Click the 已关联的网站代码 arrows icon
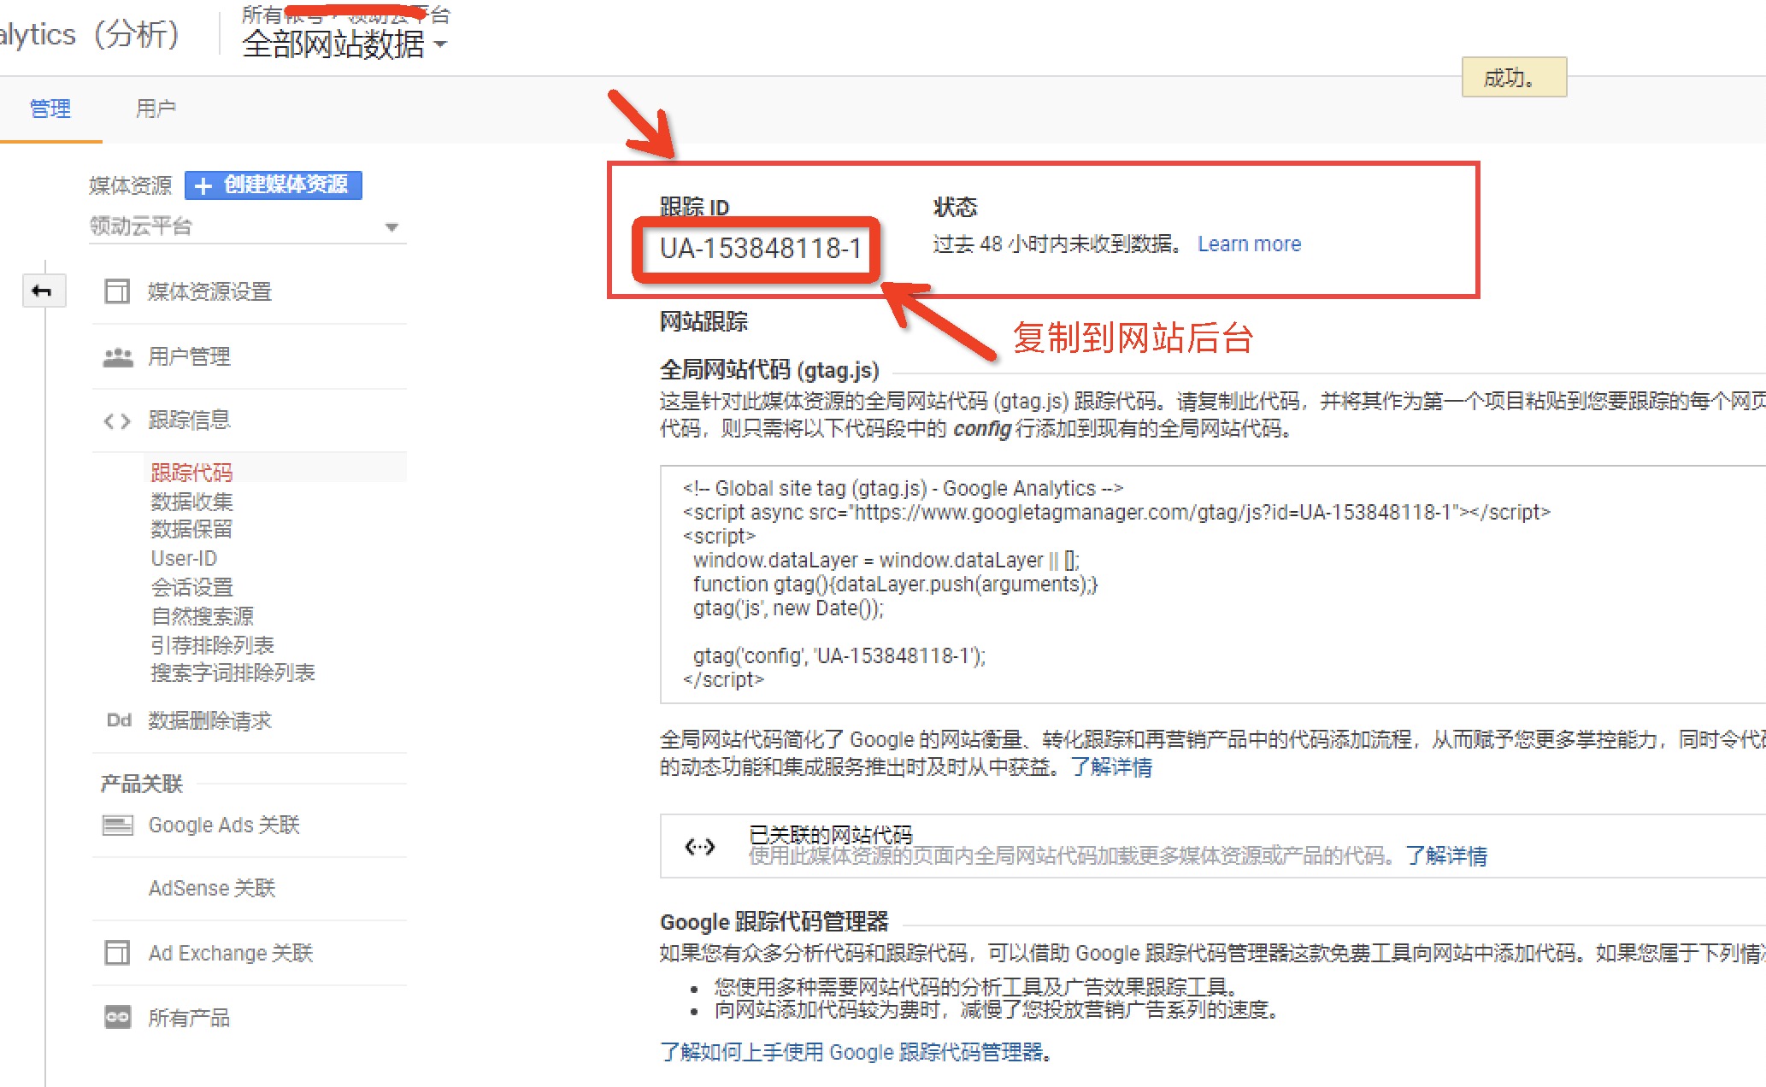This screenshot has width=1766, height=1087. [700, 846]
